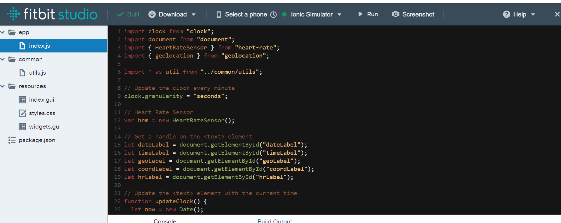Click the Download arrow circle icon
This screenshot has width=561, height=223.
(x=152, y=14)
